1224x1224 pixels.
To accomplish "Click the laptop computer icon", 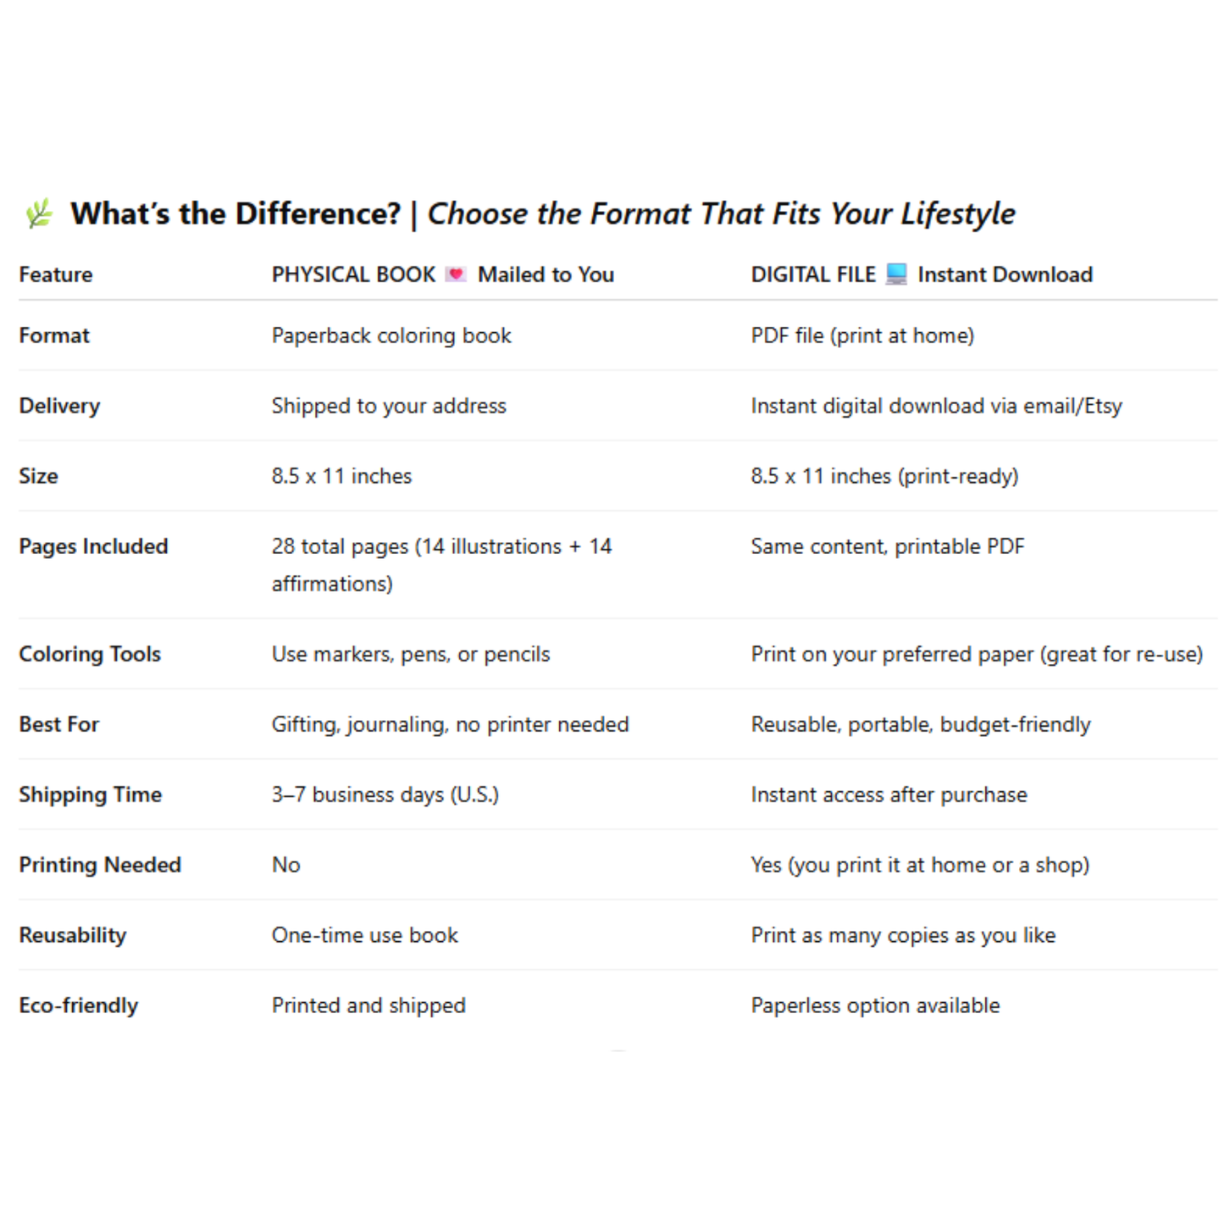I will pos(896,274).
